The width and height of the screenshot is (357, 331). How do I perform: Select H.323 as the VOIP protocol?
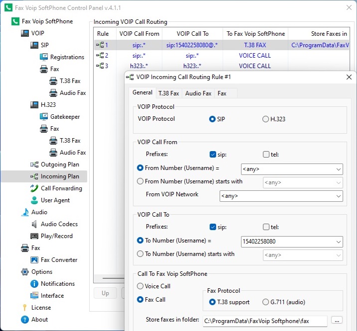(265, 119)
